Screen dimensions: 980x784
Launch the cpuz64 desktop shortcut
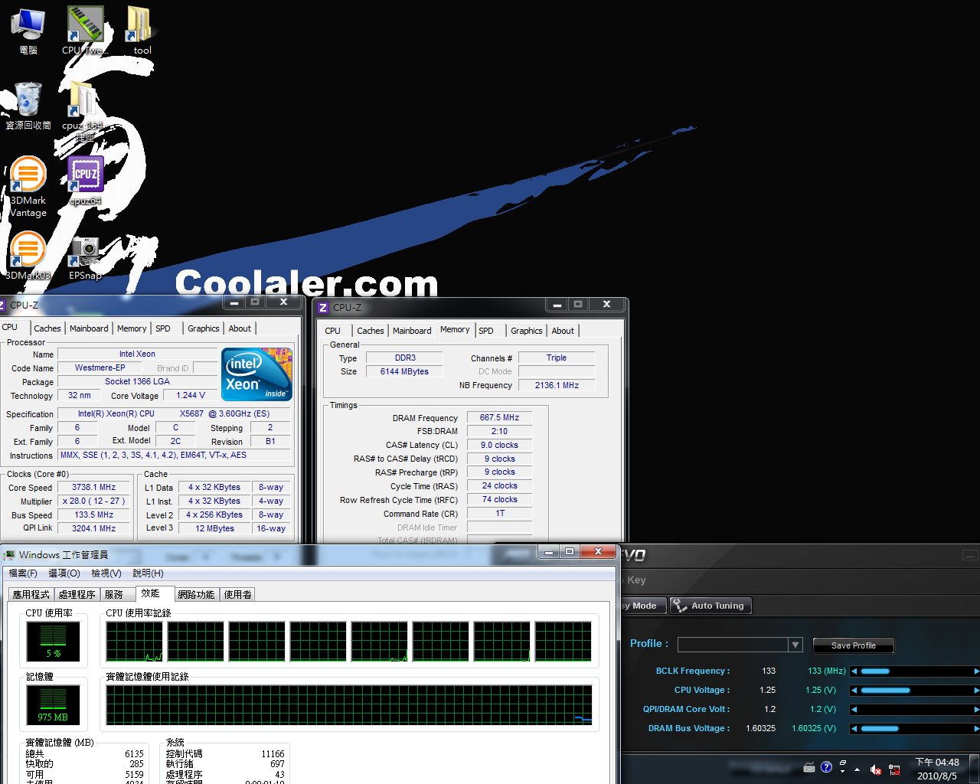coord(85,181)
